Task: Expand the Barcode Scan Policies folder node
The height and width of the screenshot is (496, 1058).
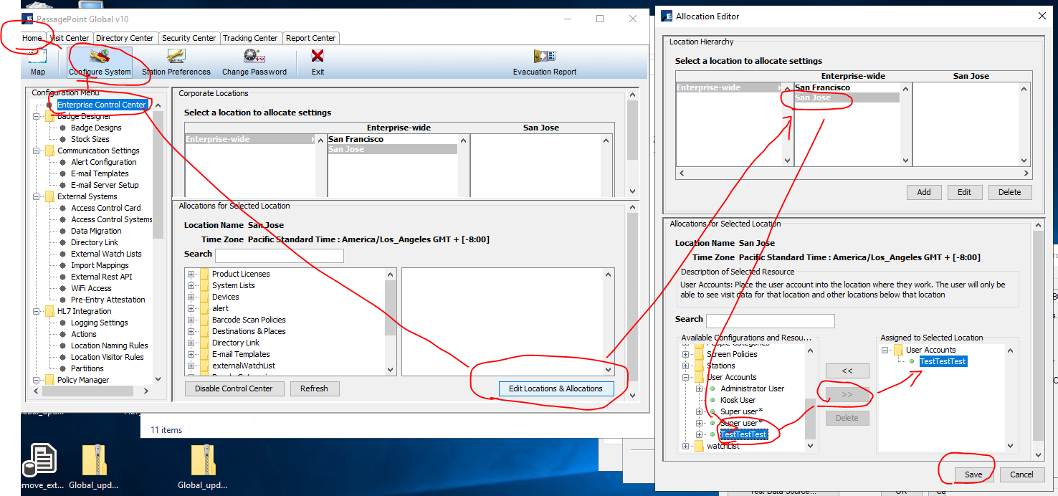Action: (191, 320)
